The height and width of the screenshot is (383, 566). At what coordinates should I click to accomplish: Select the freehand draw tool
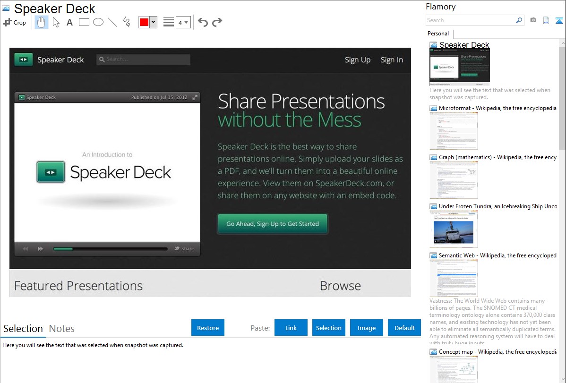[x=127, y=22]
